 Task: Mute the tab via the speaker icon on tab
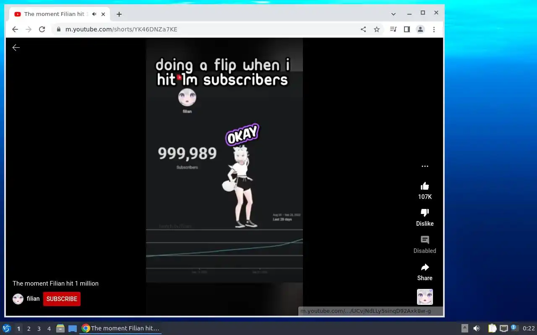tap(94, 14)
